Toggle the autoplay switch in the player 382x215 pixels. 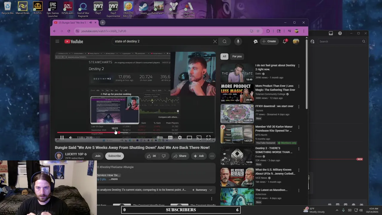[159, 138]
